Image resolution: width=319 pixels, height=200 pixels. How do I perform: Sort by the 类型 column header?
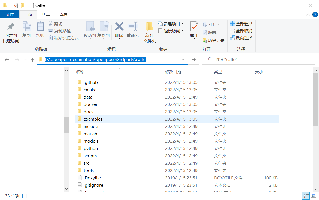(x=232, y=72)
